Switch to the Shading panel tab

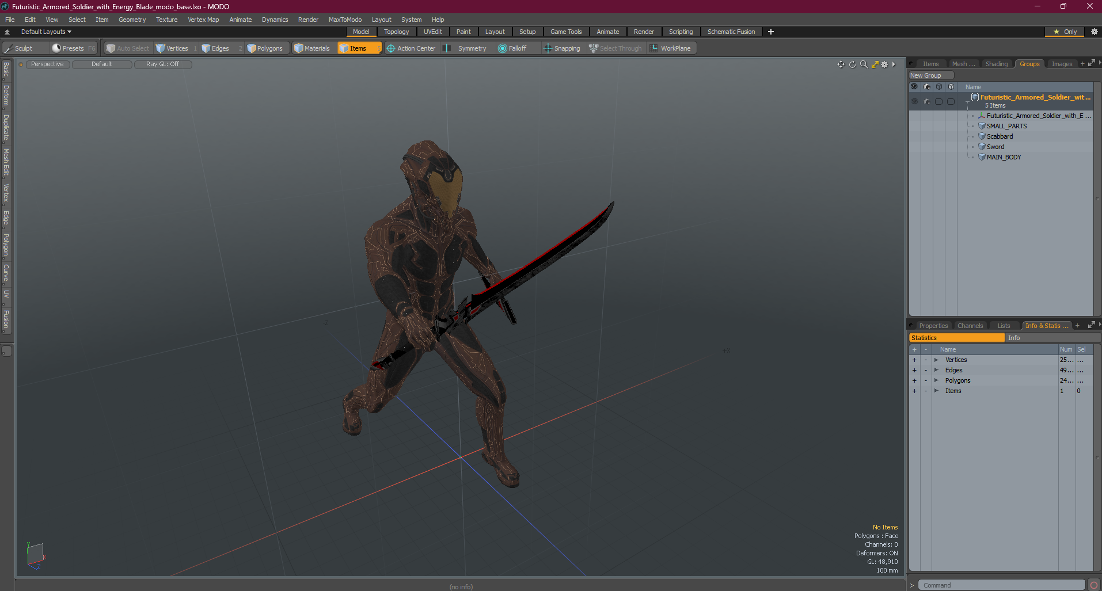click(x=996, y=64)
